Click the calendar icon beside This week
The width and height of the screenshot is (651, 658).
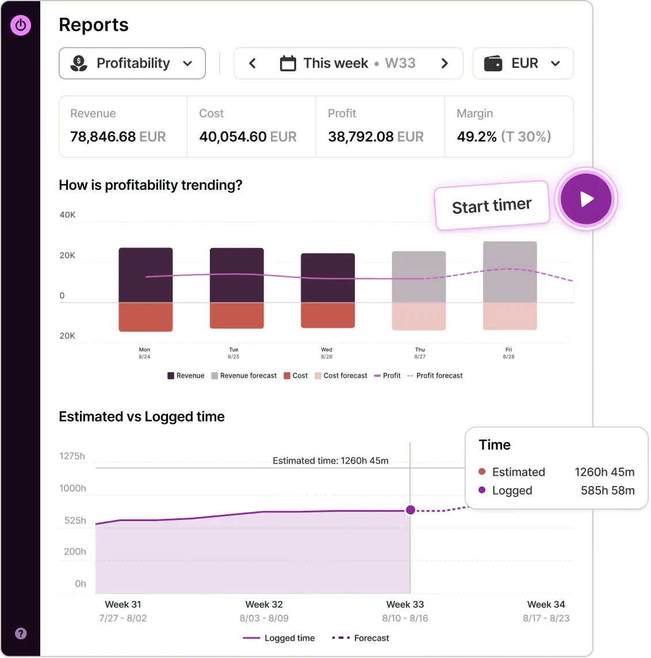(x=288, y=63)
